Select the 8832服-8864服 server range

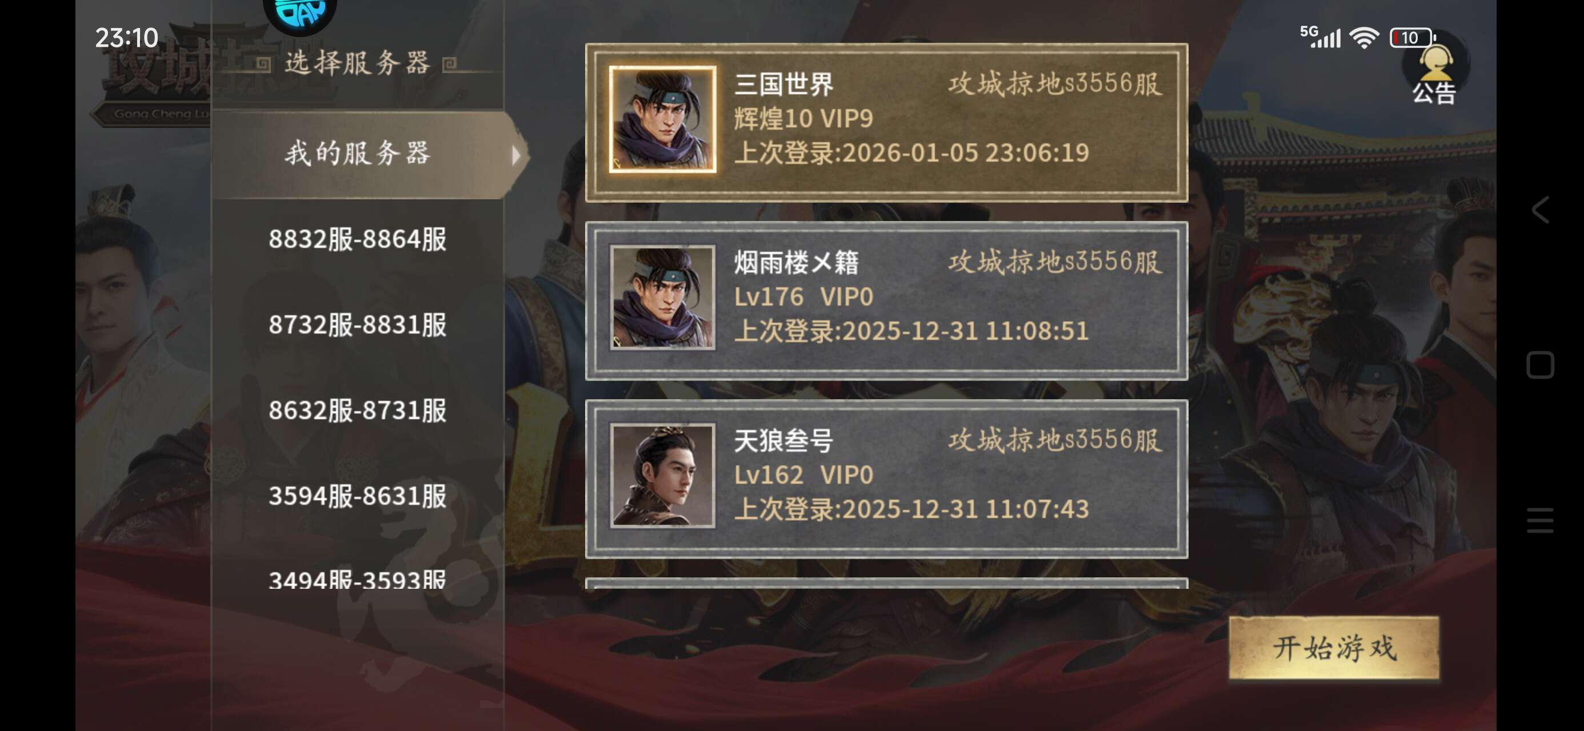(358, 239)
